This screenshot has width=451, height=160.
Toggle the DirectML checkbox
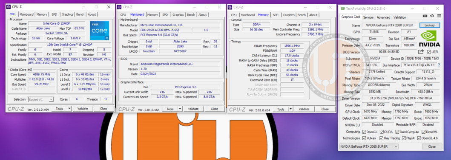tap(423, 132)
